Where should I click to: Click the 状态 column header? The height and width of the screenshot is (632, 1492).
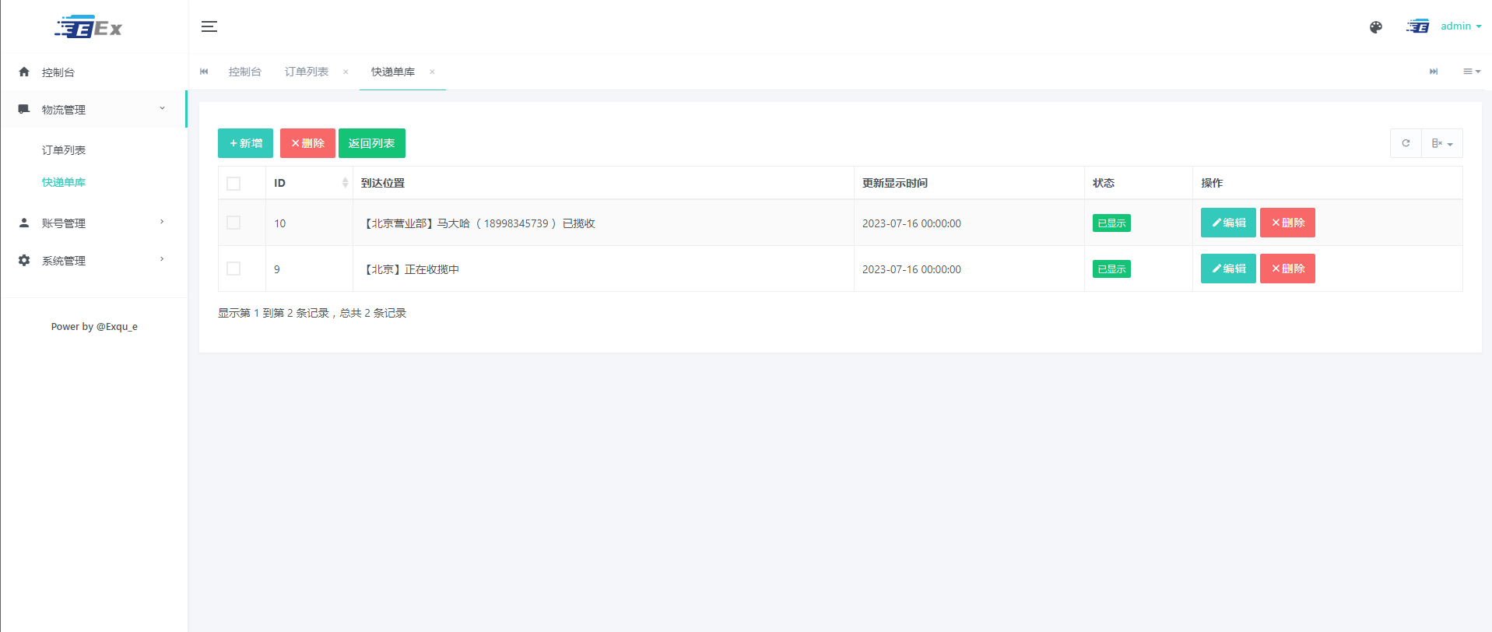pos(1139,183)
